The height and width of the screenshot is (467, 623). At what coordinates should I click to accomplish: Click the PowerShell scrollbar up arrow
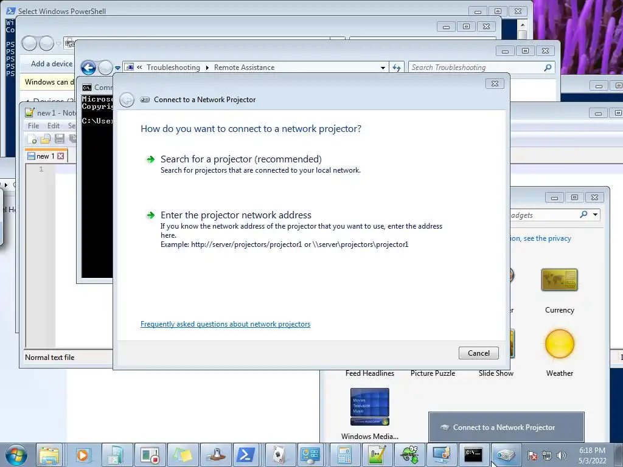pos(523,24)
